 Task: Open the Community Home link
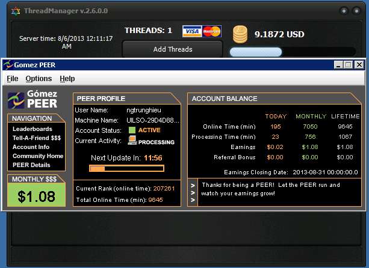coord(38,156)
